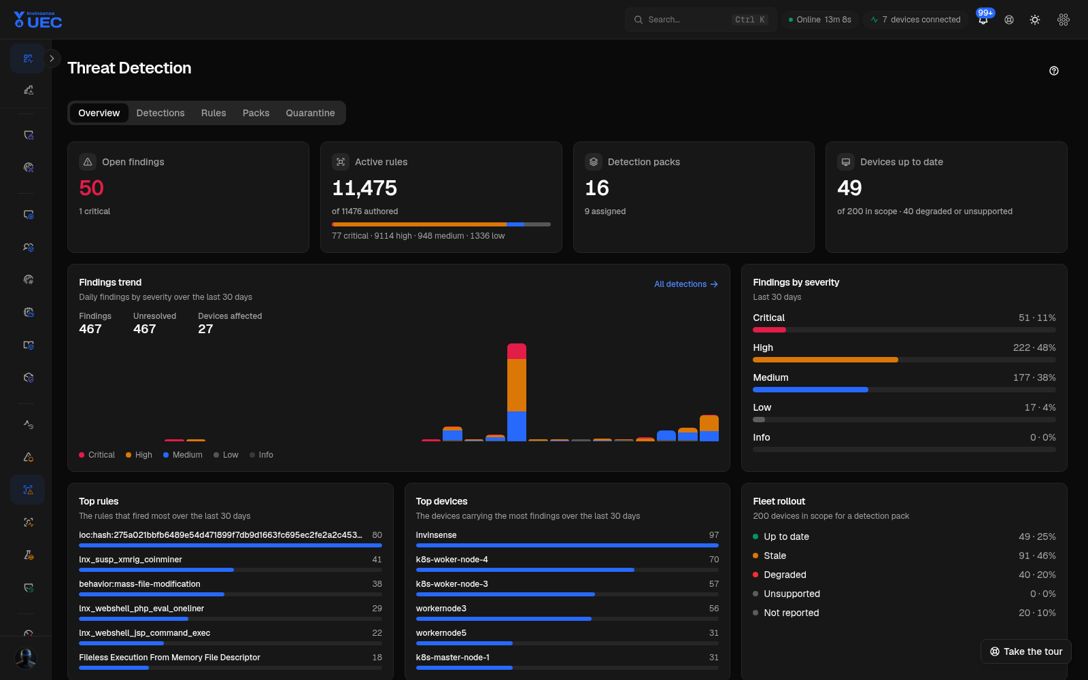
Task: Select the active Threat Detection sidebar icon
Action: pos(28,490)
